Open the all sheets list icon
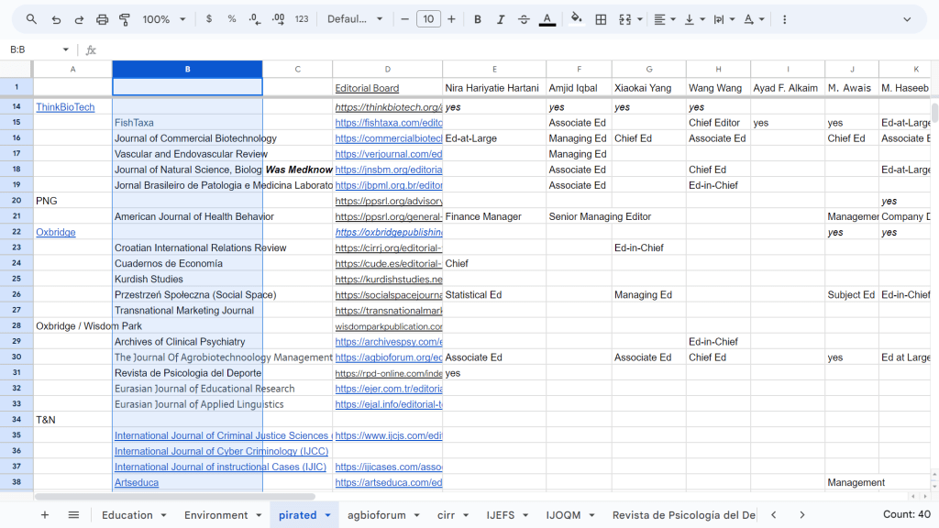Image resolution: width=939 pixels, height=528 pixels. tap(73, 515)
